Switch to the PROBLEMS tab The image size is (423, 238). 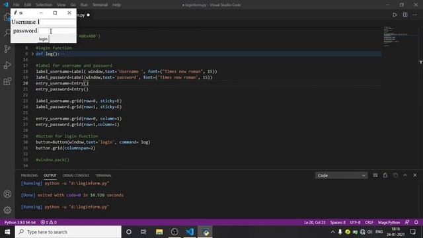click(x=29, y=175)
